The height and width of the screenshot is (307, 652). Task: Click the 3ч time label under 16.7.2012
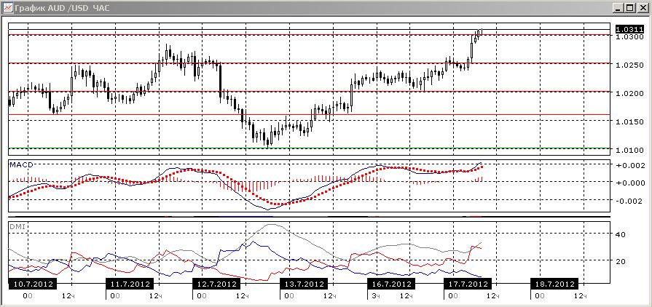pyautogui.click(x=375, y=296)
